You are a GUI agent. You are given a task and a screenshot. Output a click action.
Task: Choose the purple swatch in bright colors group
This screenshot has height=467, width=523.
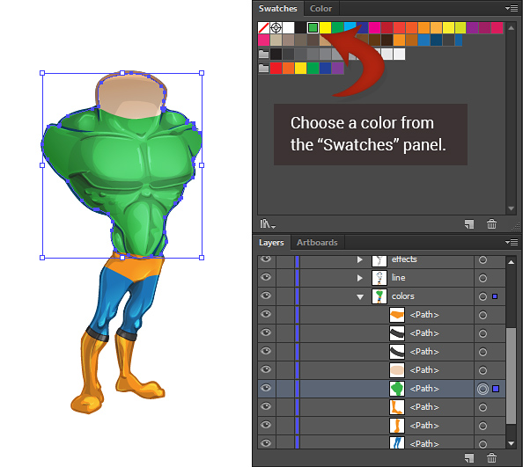(x=337, y=69)
